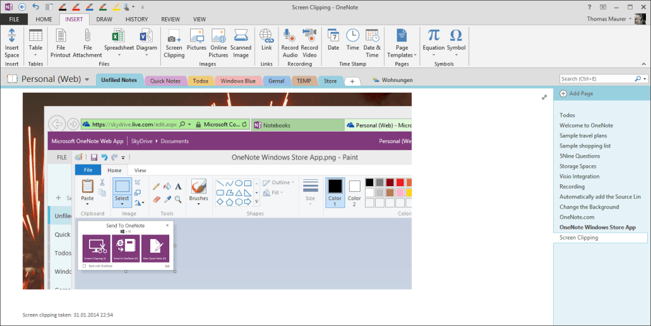Image resolution: width=651 pixels, height=326 pixels.
Task: Open the Table dropdown
Action: click(x=36, y=55)
